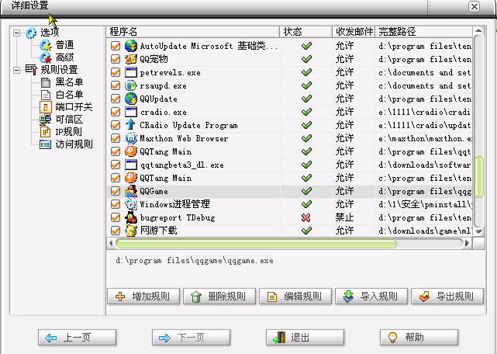The image size is (497, 354).
Task: Toggle the petrevels.exe checkbox
Action: (x=116, y=72)
